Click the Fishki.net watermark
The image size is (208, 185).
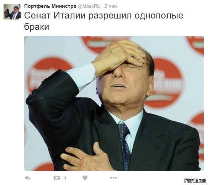[195, 181]
